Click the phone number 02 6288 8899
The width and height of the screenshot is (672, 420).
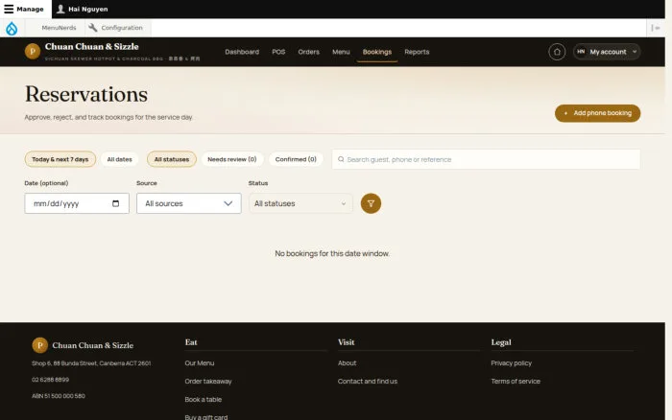[50, 380]
